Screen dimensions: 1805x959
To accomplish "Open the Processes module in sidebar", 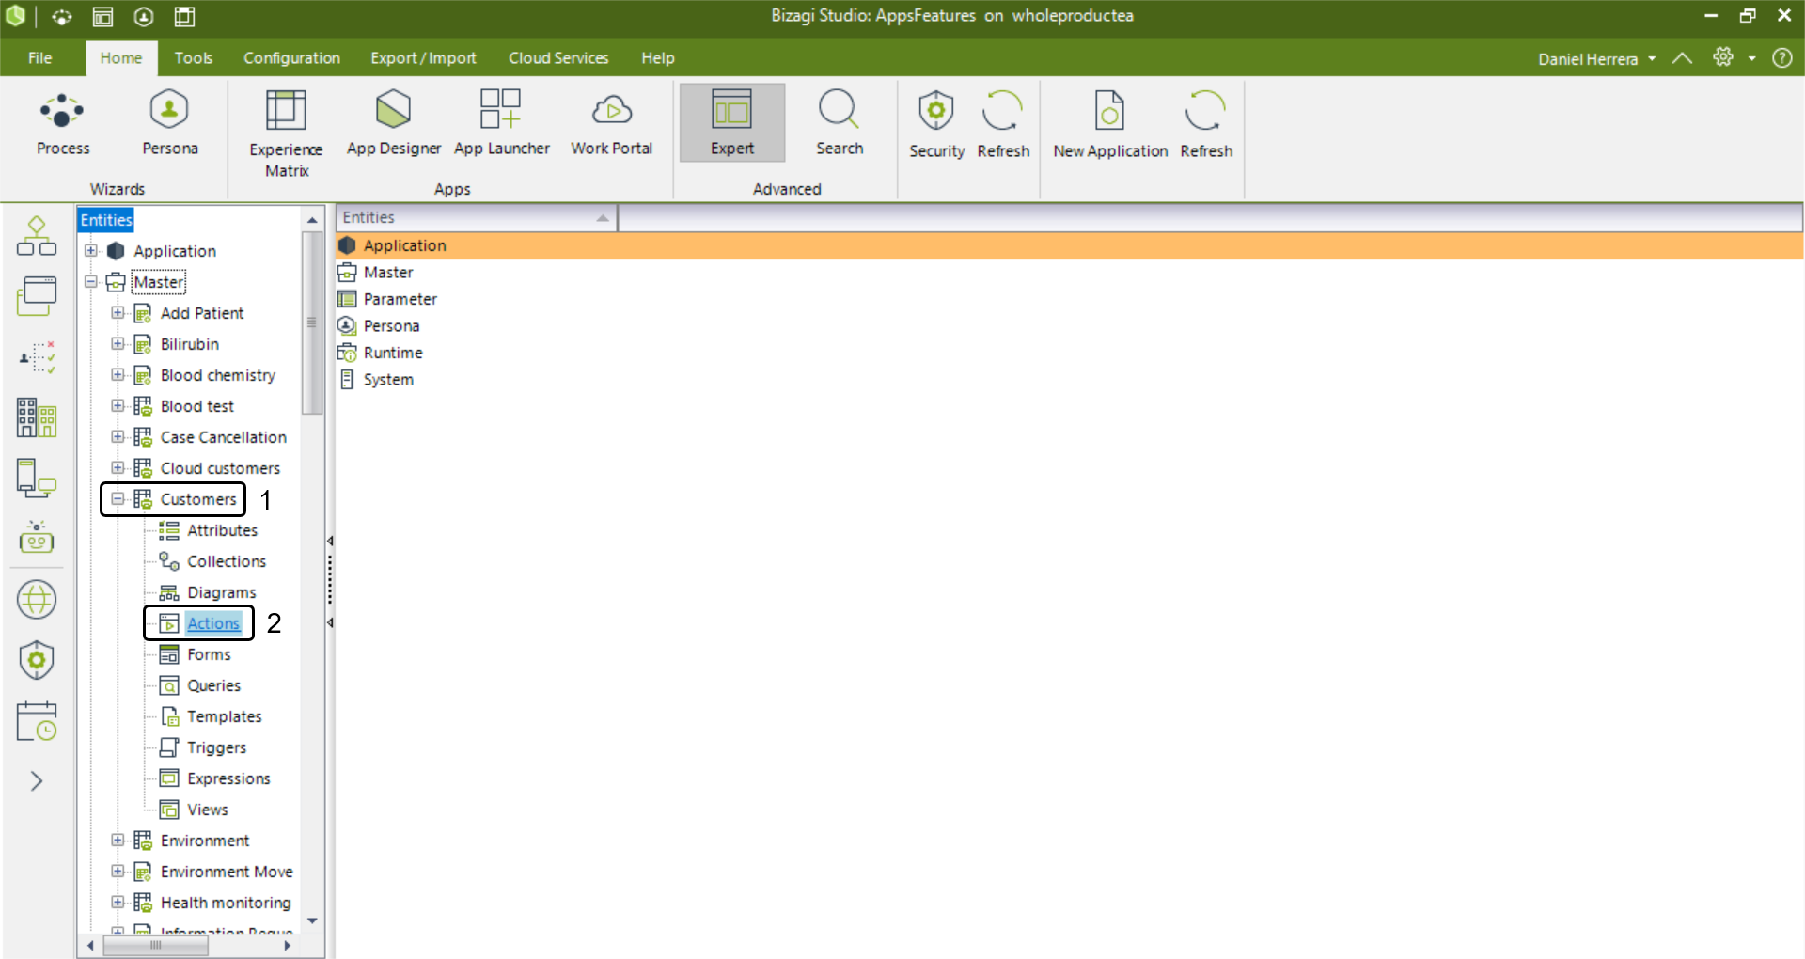I will [37, 236].
